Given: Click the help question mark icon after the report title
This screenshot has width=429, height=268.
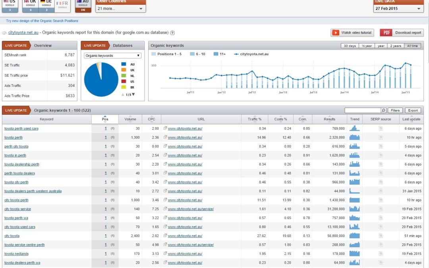Looking at the screenshot, I should pos(172,33).
